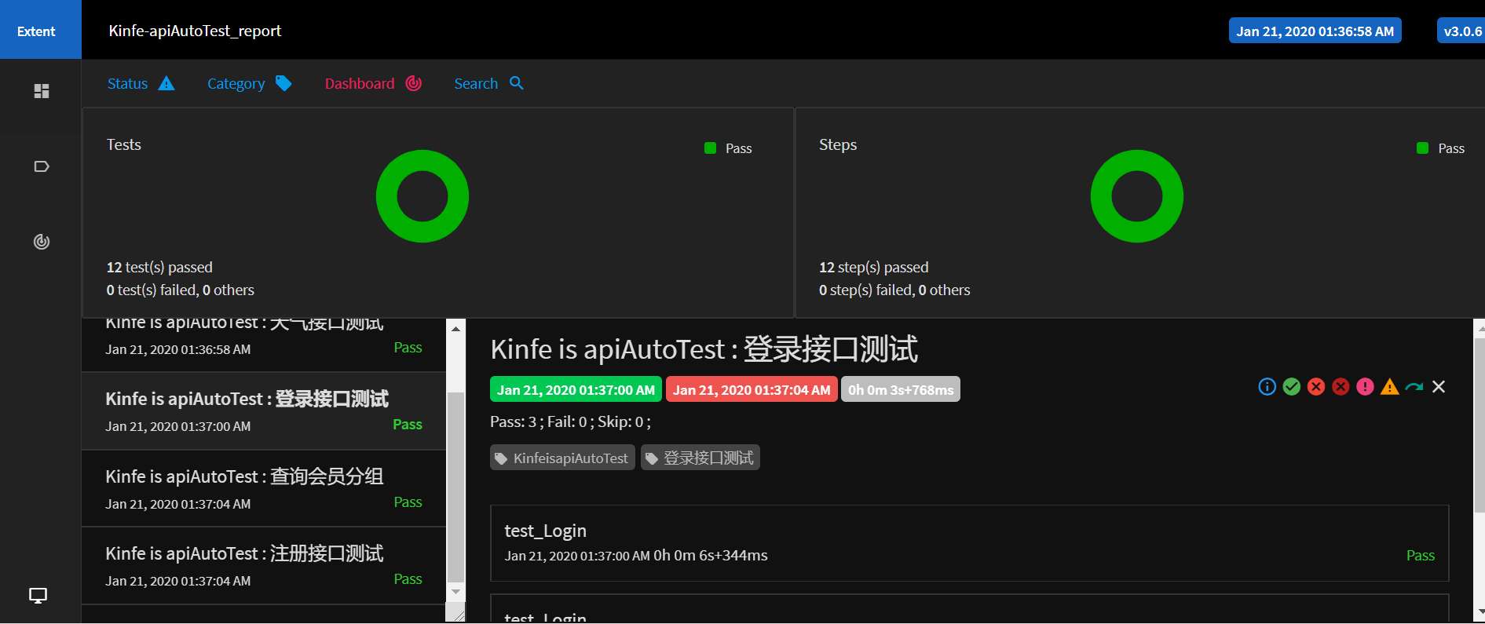Screen dimensions: 1485x624
Task: Click the report date badge in header
Action: coord(1315,31)
